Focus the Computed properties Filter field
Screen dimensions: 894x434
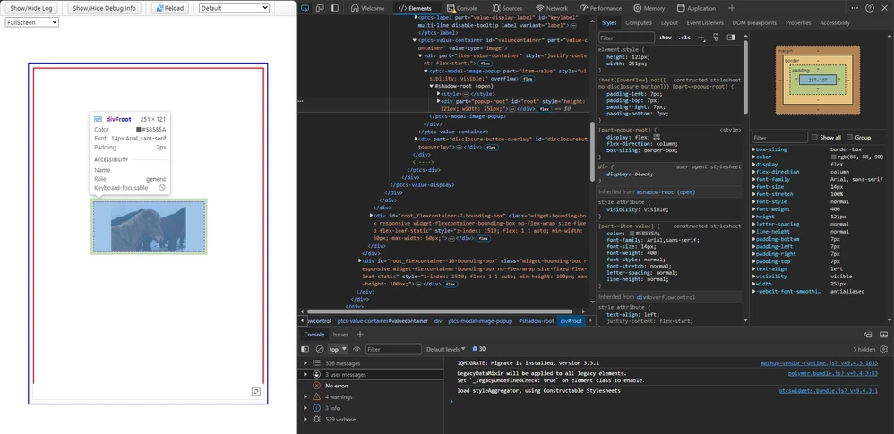[x=779, y=137]
